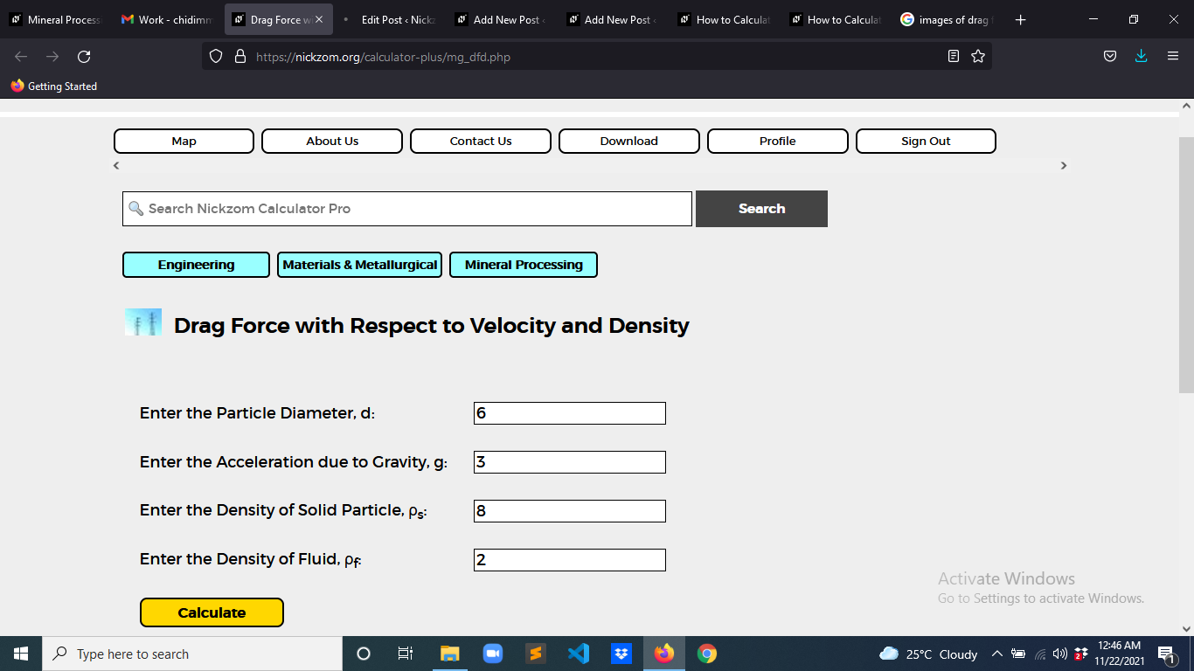Open Cortana circle icon on taskbar
This screenshot has height=671, width=1194.
364,654
